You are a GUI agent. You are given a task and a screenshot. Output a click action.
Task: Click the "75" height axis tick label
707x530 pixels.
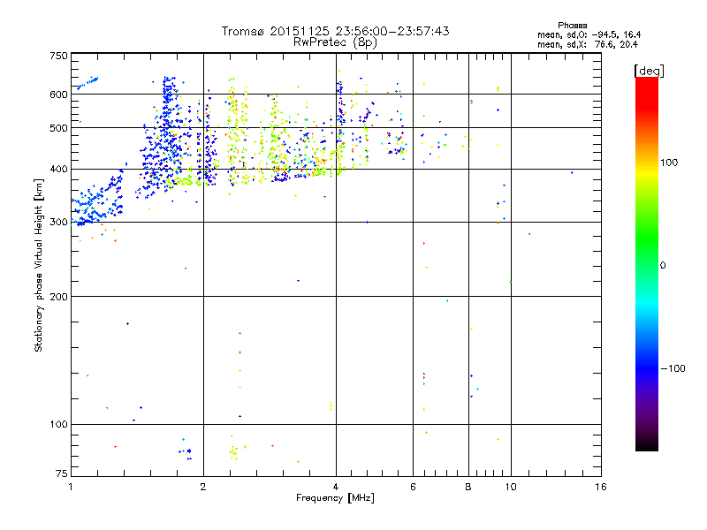[62, 473]
